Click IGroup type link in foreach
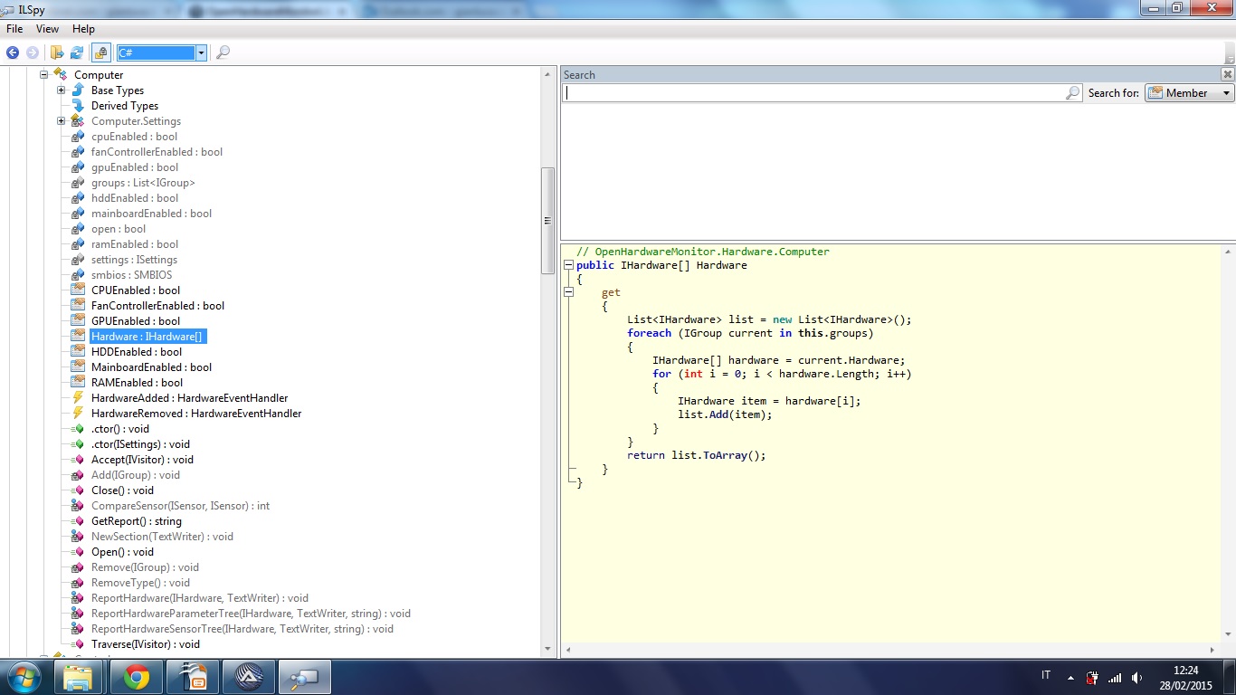The width and height of the screenshot is (1236, 695). pyautogui.click(x=703, y=333)
